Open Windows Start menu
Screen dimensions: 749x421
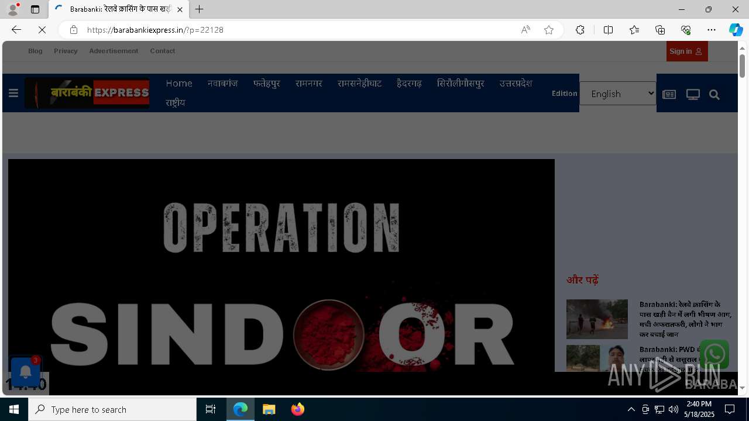click(14, 409)
